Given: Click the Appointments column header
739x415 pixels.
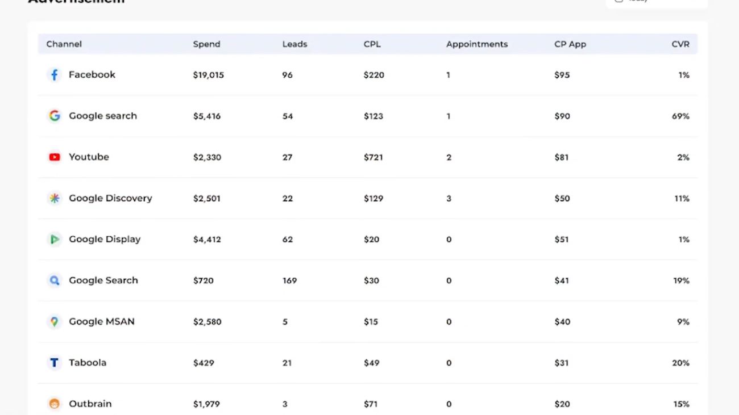Looking at the screenshot, I should [476, 44].
